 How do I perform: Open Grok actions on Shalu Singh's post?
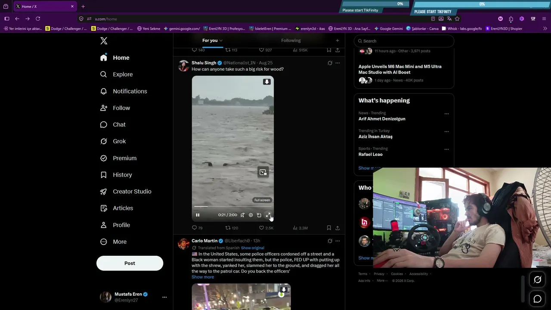pos(330,63)
